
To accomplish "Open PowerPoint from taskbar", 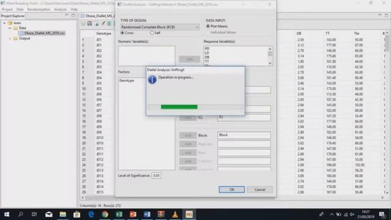I will [x=133, y=215].
